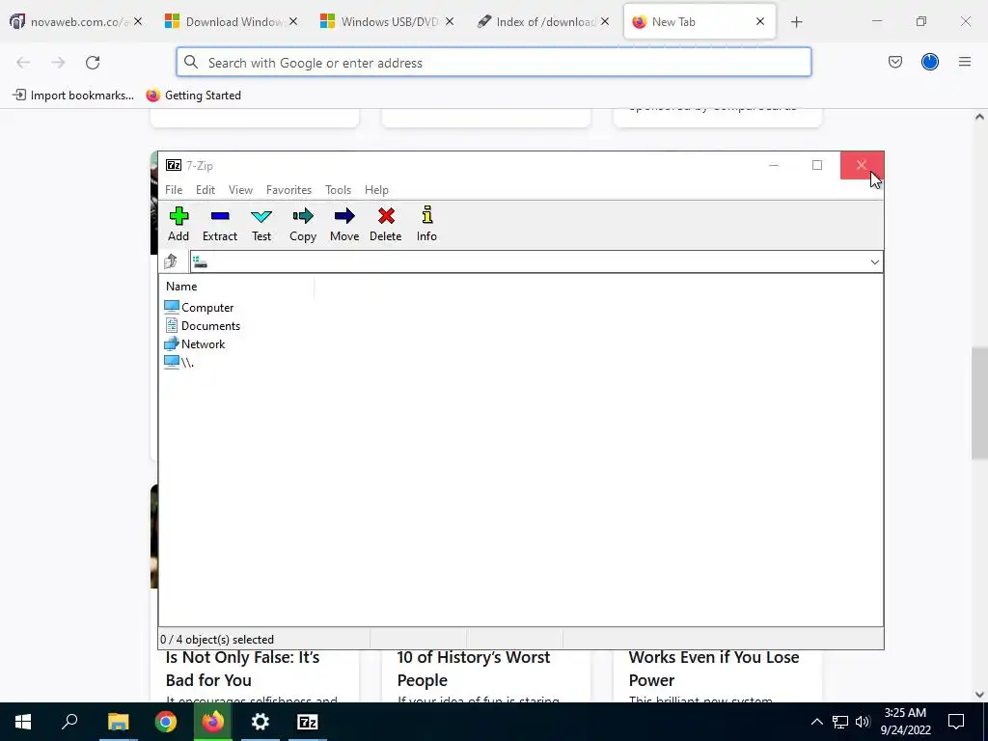Show hidden system tray icons
988x741 pixels.
[x=816, y=722]
